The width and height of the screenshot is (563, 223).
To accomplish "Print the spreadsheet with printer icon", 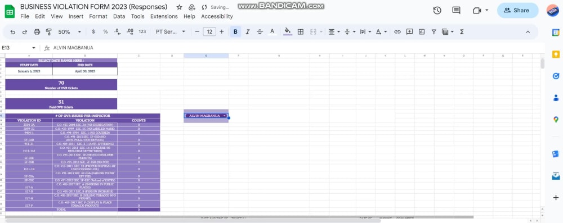I will pyautogui.click(x=37, y=32).
